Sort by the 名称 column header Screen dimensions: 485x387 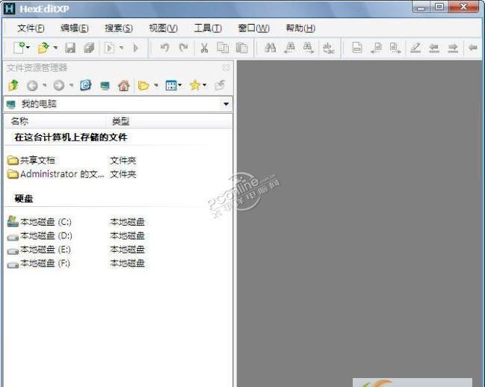[x=55, y=121]
